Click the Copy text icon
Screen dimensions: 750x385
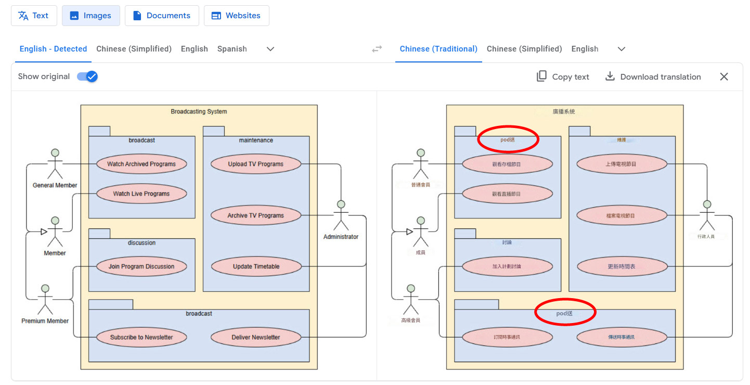[541, 76]
